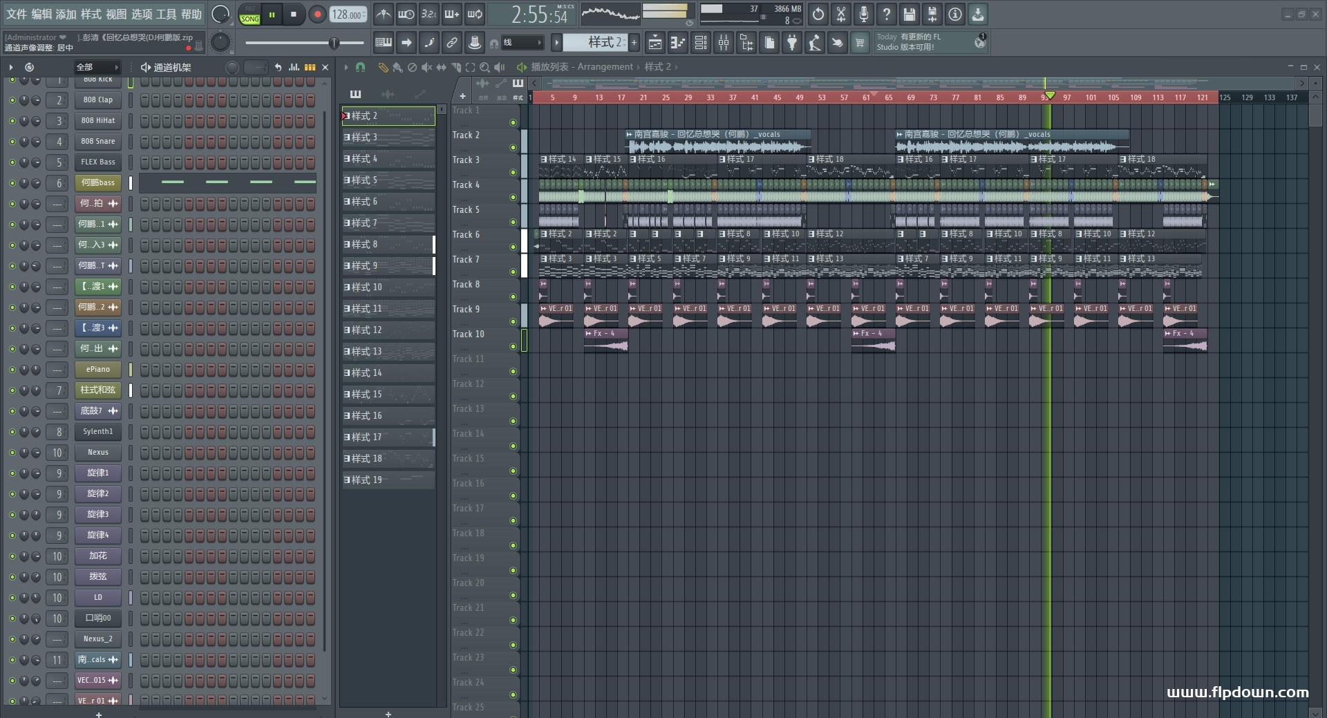Click the undo history icon

[x=818, y=14]
